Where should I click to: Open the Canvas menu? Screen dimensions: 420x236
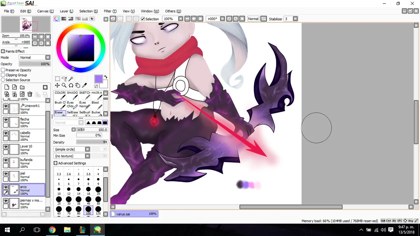45,11
